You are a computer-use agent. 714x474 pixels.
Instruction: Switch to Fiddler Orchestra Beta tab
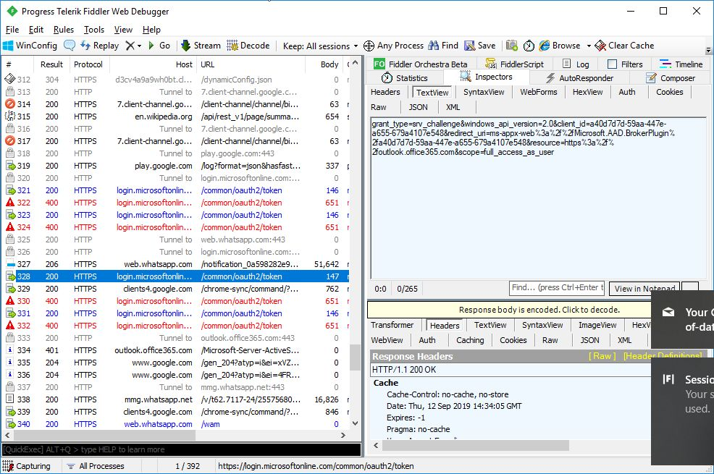[421, 64]
